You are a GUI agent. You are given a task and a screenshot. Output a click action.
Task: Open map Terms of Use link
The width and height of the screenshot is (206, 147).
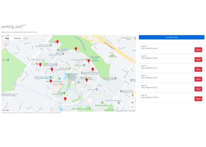(x=132, y=111)
